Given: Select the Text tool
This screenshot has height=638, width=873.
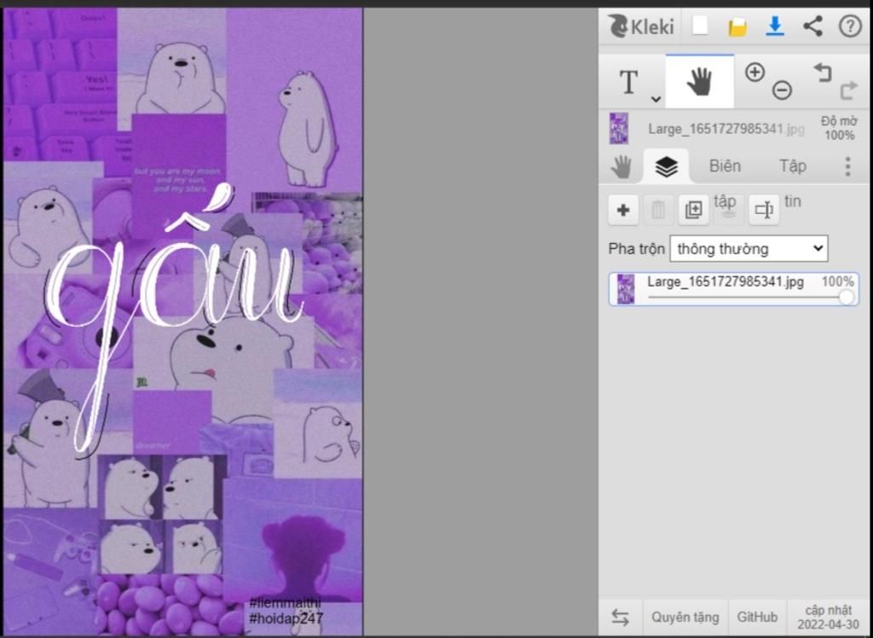Looking at the screenshot, I should [629, 83].
